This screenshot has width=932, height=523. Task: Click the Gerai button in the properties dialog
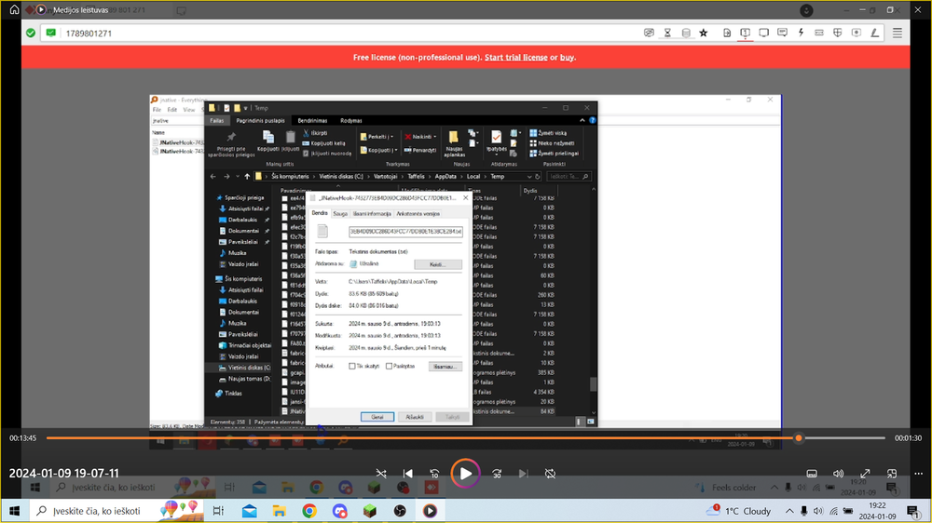coord(377,417)
